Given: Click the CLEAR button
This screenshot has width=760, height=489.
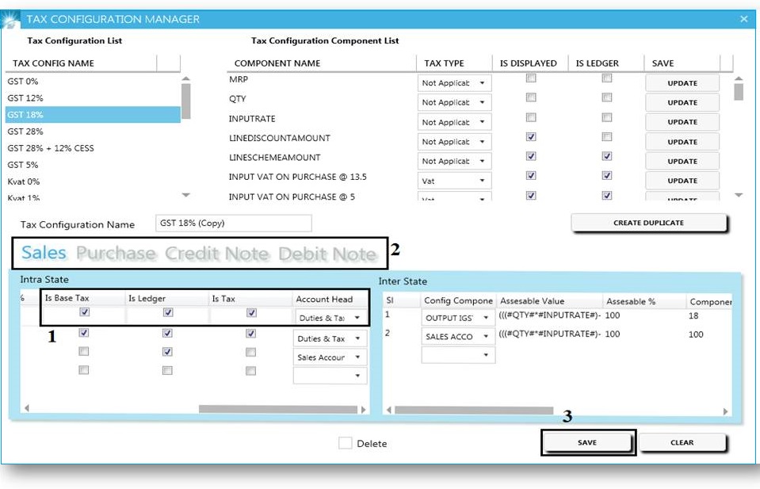Looking at the screenshot, I should [x=682, y=442].
